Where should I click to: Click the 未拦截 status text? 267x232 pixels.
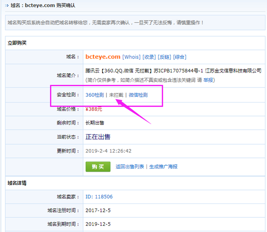tap(116, 95)
